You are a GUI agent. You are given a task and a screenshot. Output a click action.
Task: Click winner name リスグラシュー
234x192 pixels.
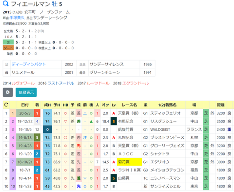click(163, 121)
